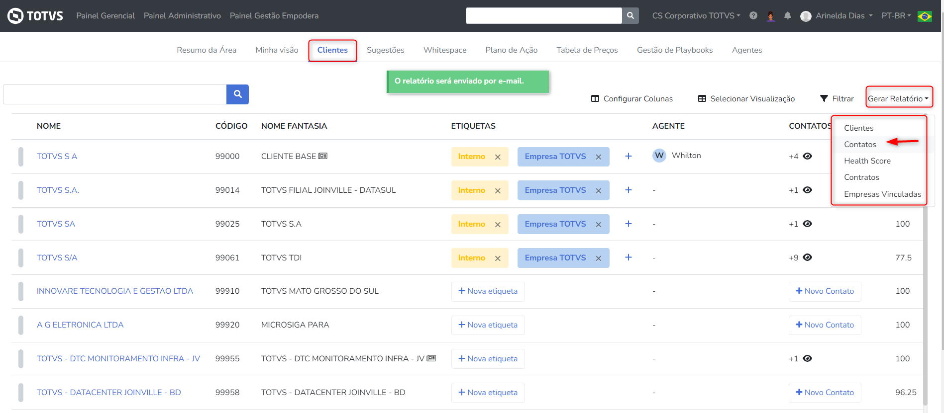Select Clientes in the report menu
The height and width of the screenshot is (413, 944).
click(x=858, y=128)
